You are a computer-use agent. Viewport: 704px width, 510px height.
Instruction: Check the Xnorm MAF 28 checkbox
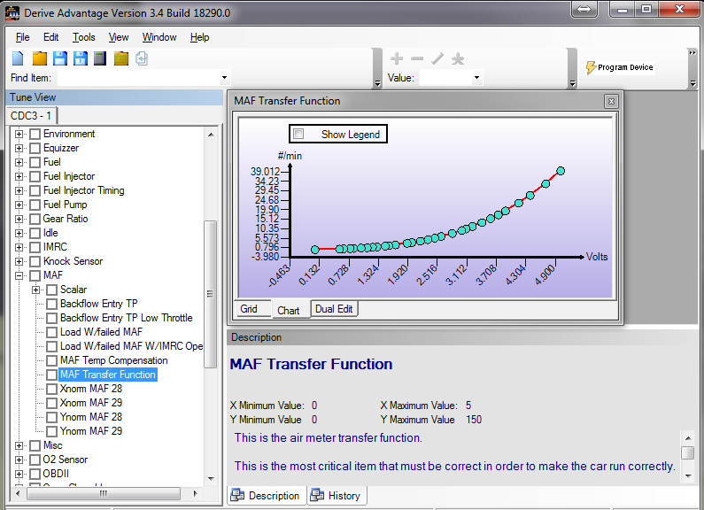click(52, 389)
